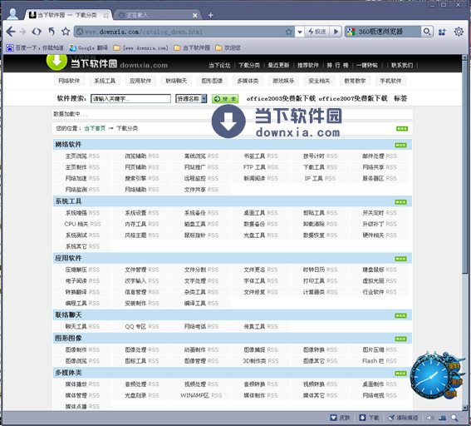471x426 pixels.
Task: Toggle the speaker mute icon in status bar
Action: [430, 418]
